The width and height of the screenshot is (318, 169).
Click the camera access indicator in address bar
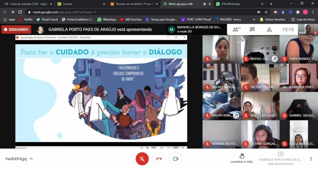click(259, 12)
